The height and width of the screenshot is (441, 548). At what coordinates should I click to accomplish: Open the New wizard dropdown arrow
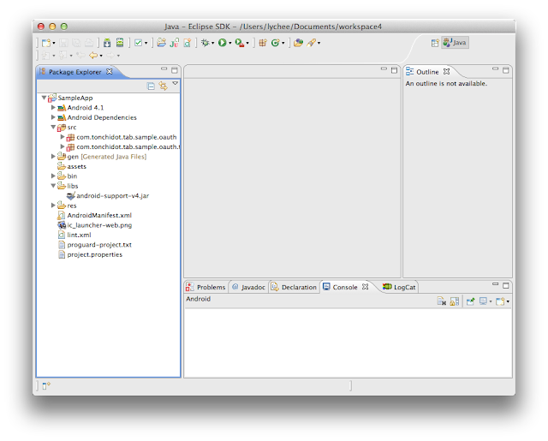pyautogui.click(x=54, y=44)
